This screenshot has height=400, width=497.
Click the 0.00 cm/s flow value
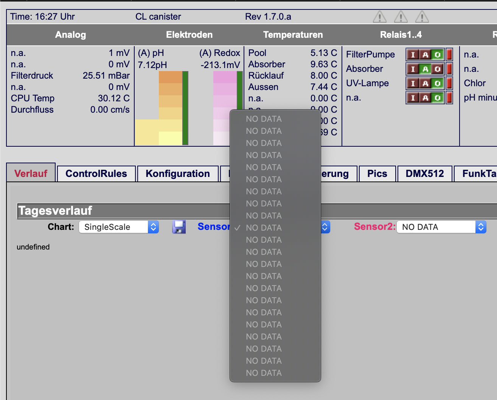(x=110, y=110)
